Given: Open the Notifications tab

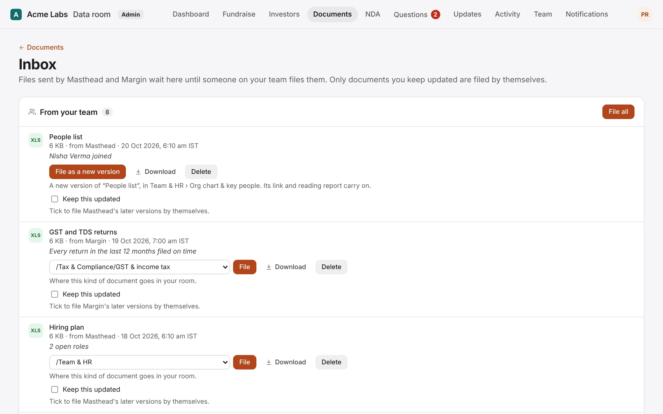Looking at the screenshot, I should 587,14.
